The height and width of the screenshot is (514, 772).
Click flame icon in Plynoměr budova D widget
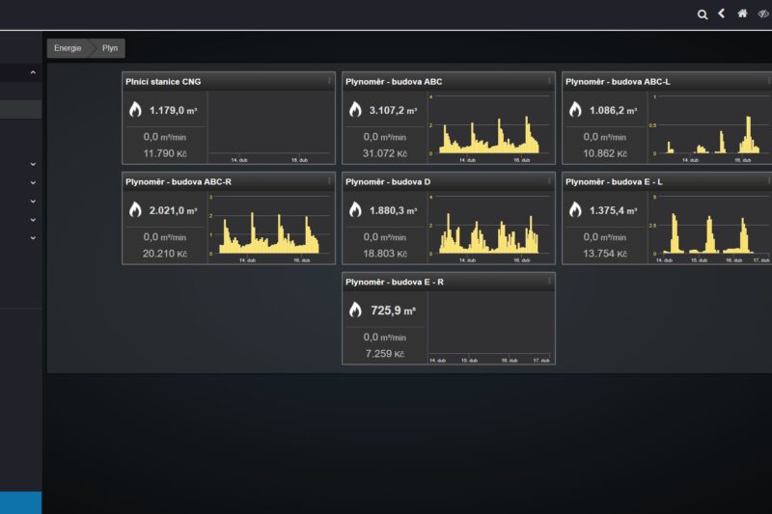[x=355, y=210]
